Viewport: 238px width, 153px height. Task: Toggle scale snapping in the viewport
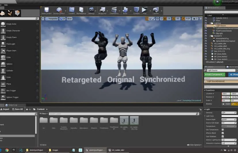coord(183,19)
